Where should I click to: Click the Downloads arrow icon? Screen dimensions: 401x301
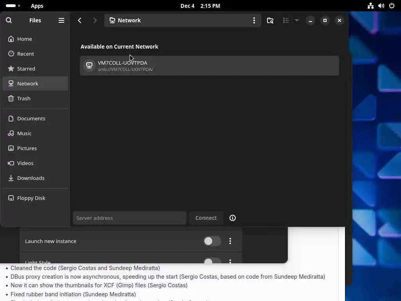(x=11, y=178)
